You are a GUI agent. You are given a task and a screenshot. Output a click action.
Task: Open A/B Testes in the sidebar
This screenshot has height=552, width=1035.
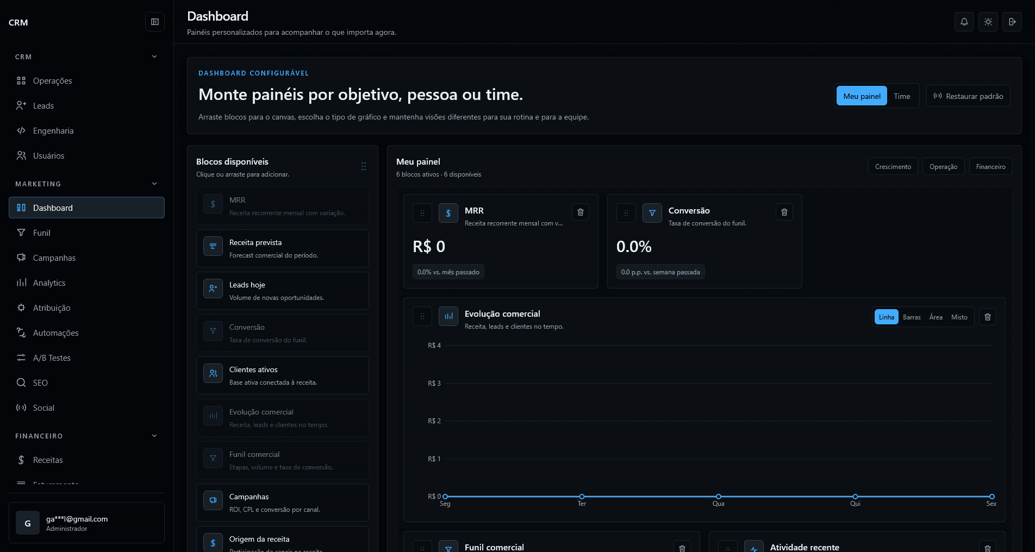(86, 357)
